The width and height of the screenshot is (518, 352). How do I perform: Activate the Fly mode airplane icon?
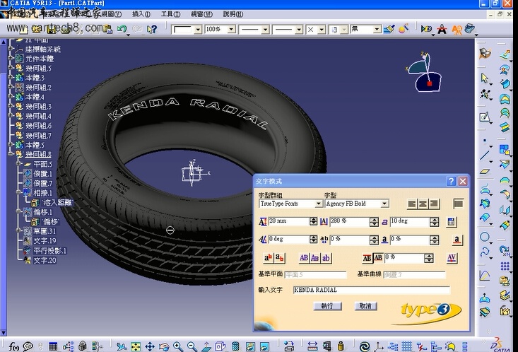[x=122, y=346]
